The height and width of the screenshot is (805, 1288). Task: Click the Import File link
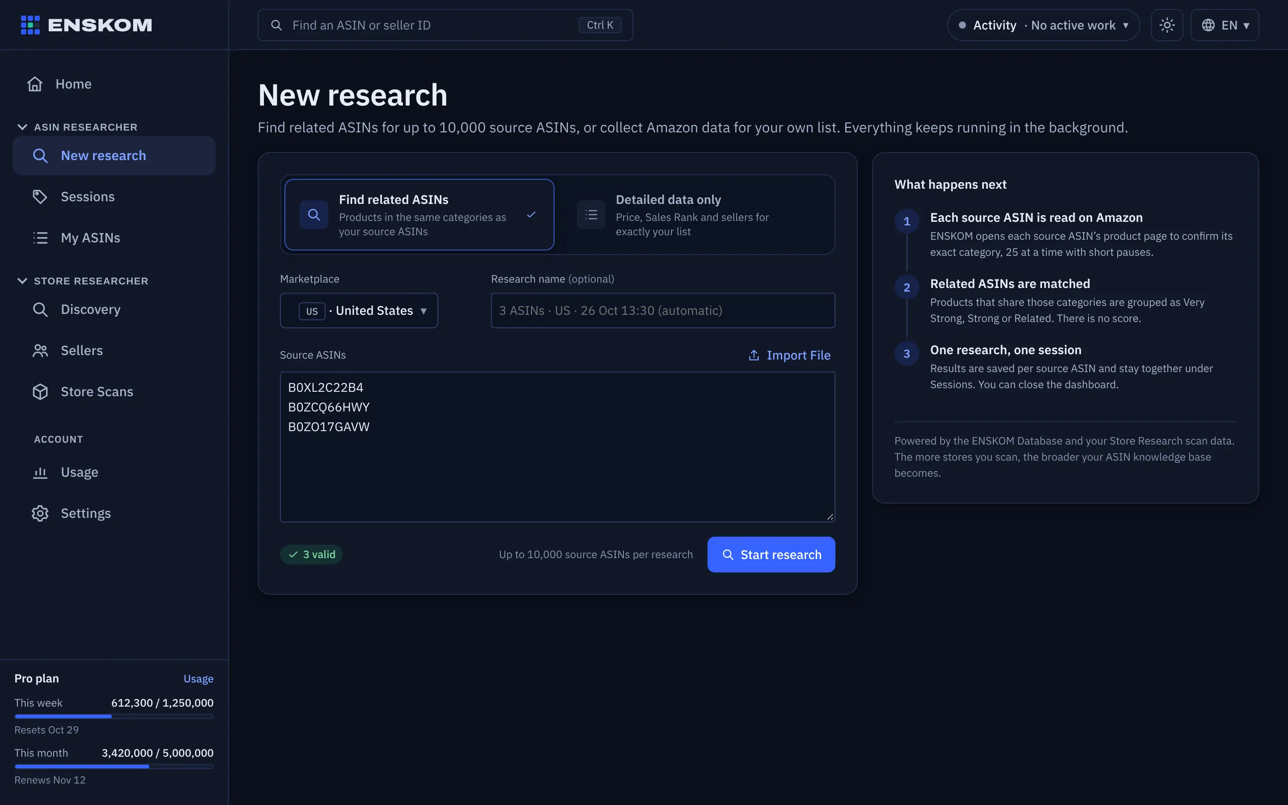click(x=789, y=355)
